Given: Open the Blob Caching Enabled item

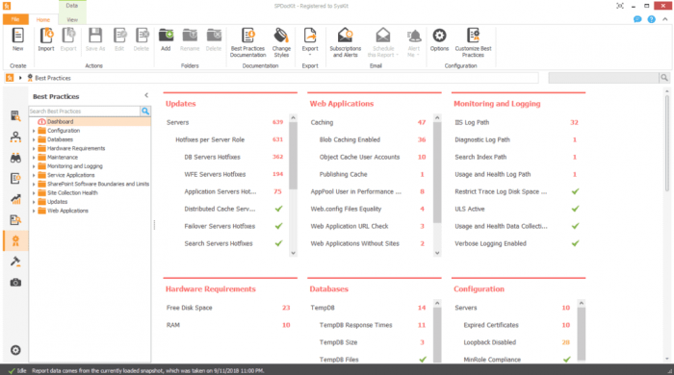Looking at the screenshot, I should pyautogui.click(x=350, y=139).
